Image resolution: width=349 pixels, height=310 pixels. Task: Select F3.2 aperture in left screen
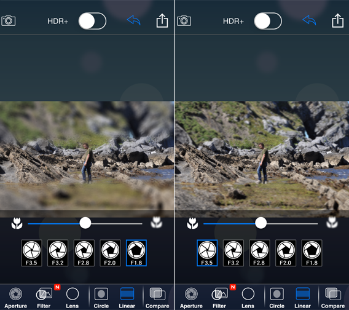pyautogui.click(x=58, y=253)
